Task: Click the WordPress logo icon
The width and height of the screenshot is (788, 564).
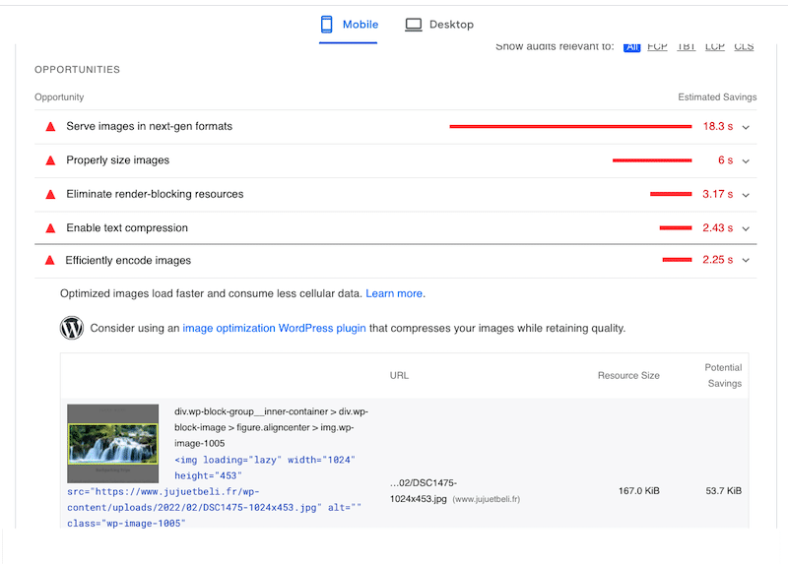Action: [x=72, y=328]
